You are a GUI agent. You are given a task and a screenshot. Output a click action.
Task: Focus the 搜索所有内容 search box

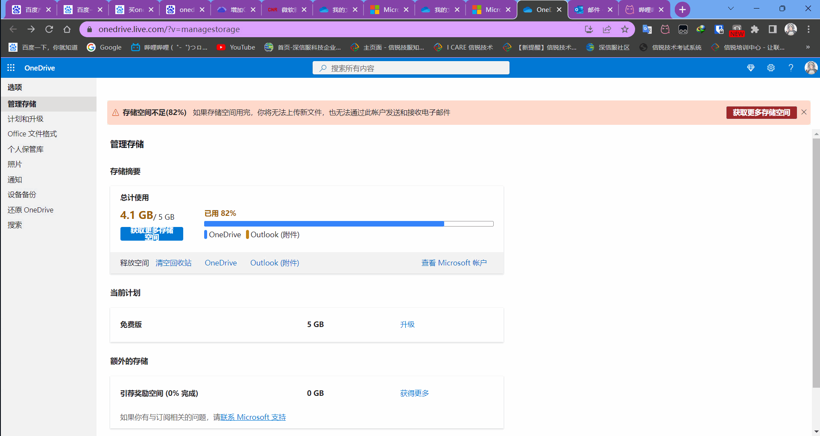coord(411,68)
